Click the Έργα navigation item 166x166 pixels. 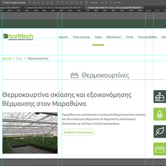coord(98,37)
